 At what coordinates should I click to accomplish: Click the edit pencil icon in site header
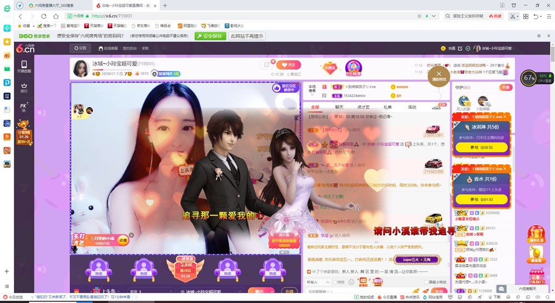click(460, 48)
